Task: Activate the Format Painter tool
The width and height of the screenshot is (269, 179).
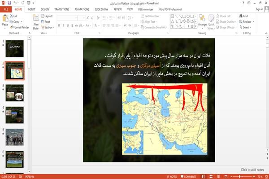Action: [x=19, y=27]
